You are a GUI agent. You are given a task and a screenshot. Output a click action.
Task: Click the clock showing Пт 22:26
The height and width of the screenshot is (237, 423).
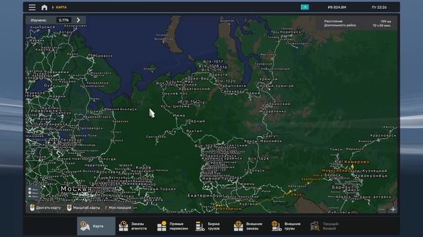(379, 7)
